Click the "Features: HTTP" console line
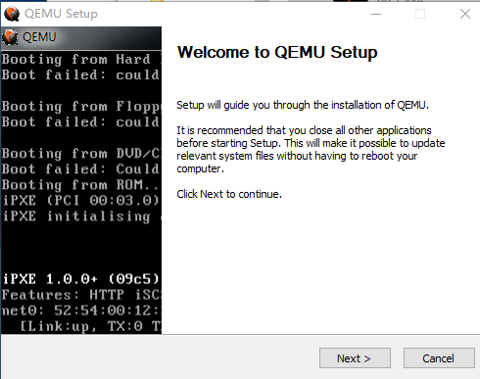This screenshot has height=379, width=480. pyautogui.click(x=81, y=295)
